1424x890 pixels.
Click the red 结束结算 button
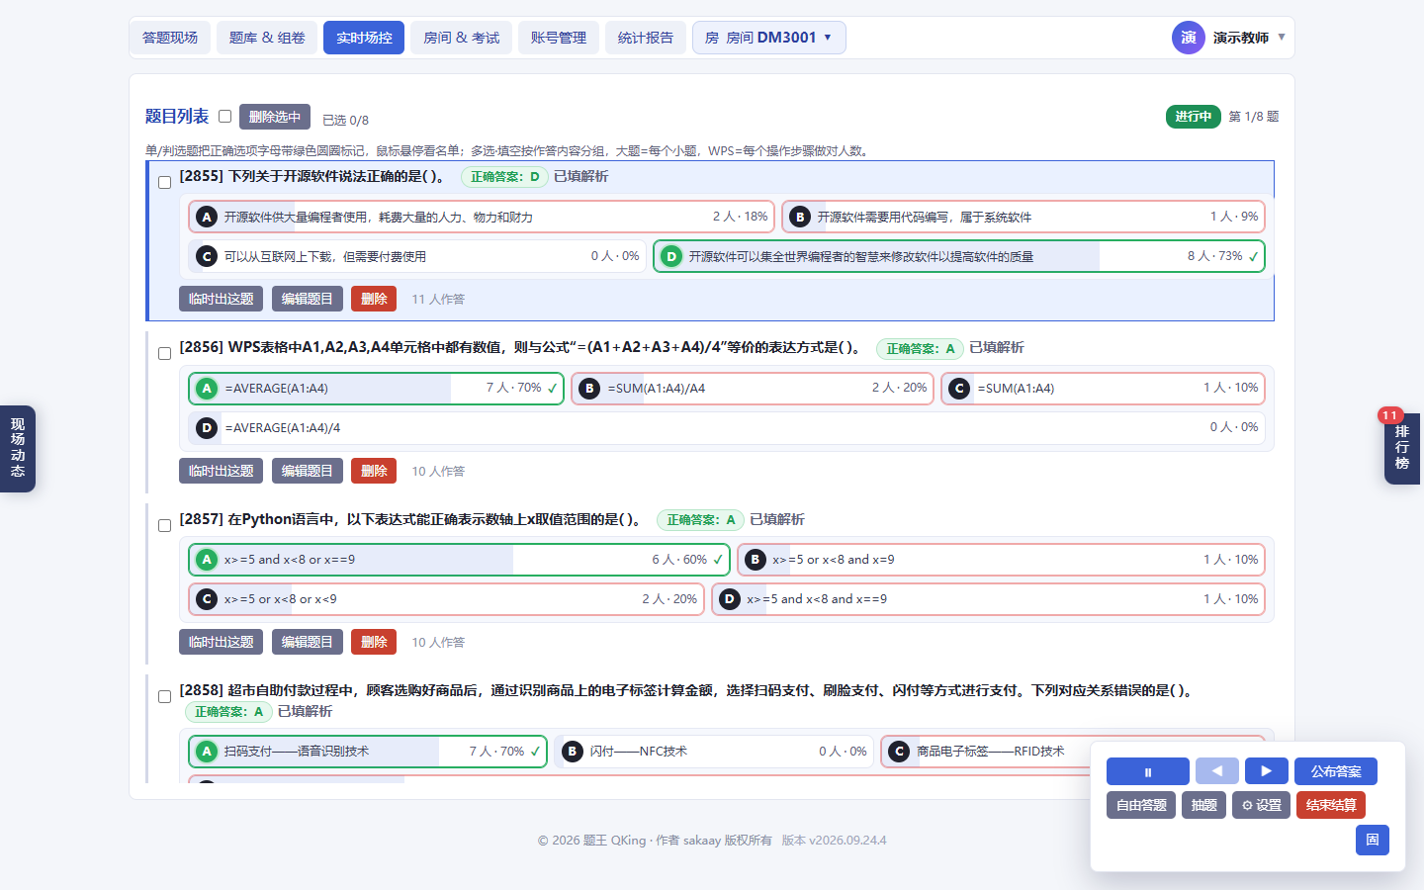(x=1331, y=805)
